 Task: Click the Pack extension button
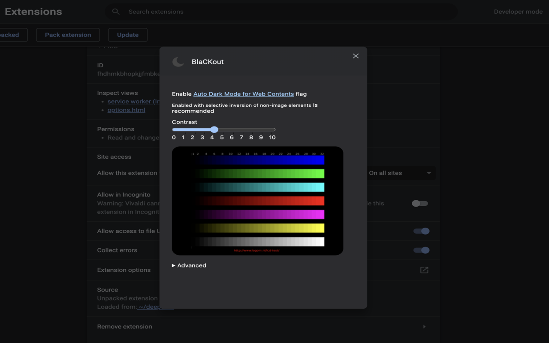tap(68, 35)
